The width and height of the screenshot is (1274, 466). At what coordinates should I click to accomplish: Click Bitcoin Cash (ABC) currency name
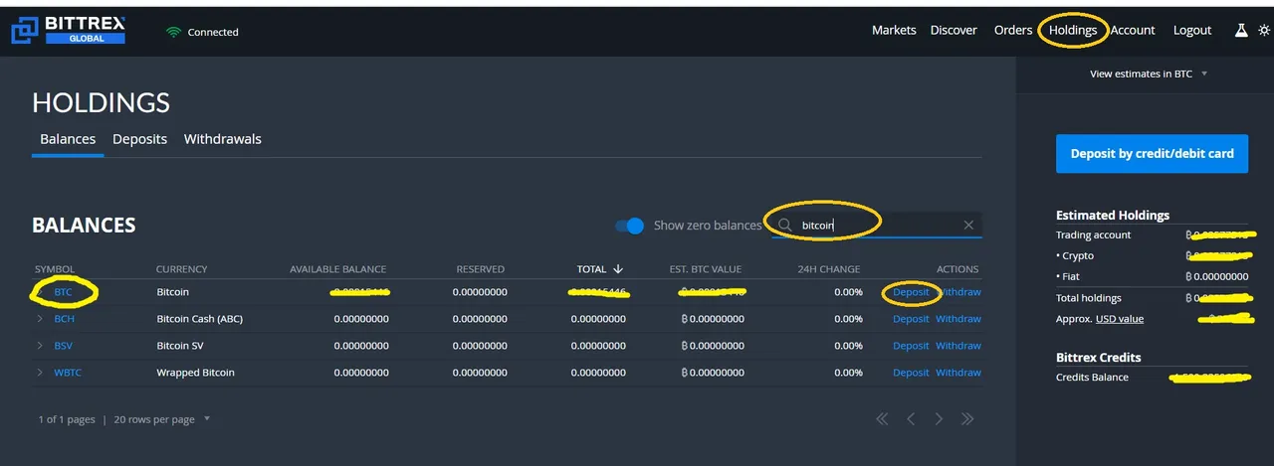200,319
